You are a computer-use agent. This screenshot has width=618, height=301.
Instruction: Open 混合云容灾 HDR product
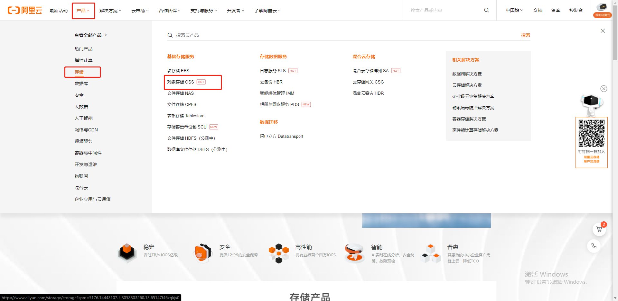point(368,93)
